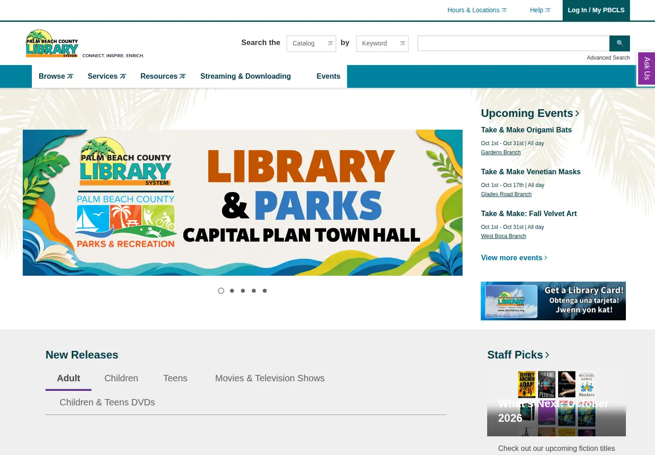Switch to the Children tab
Image resolution: width=655 pixels, height=455 pixels.
pos(121,379)
